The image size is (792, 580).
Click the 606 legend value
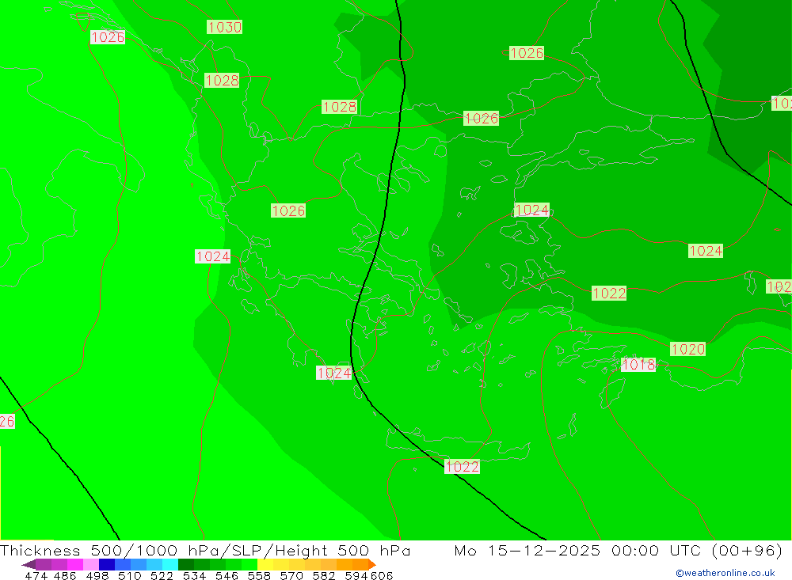[382, 576]
